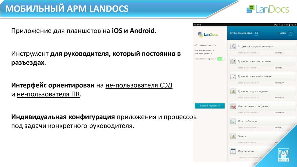The height and width of the screenshot is (167, 297).
Task: Click Новые: 0 under Документы на визирование
Action: [x=279, y=83]
